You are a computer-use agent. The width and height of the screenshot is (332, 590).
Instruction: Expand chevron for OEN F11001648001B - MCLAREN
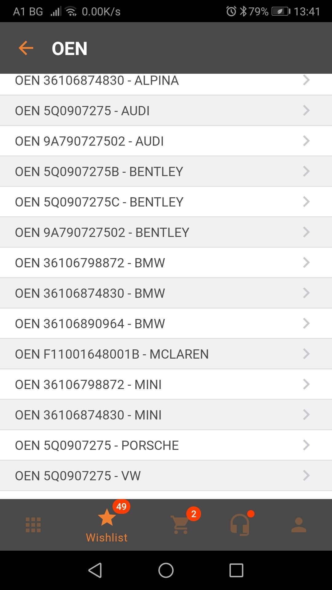(306, 354)
